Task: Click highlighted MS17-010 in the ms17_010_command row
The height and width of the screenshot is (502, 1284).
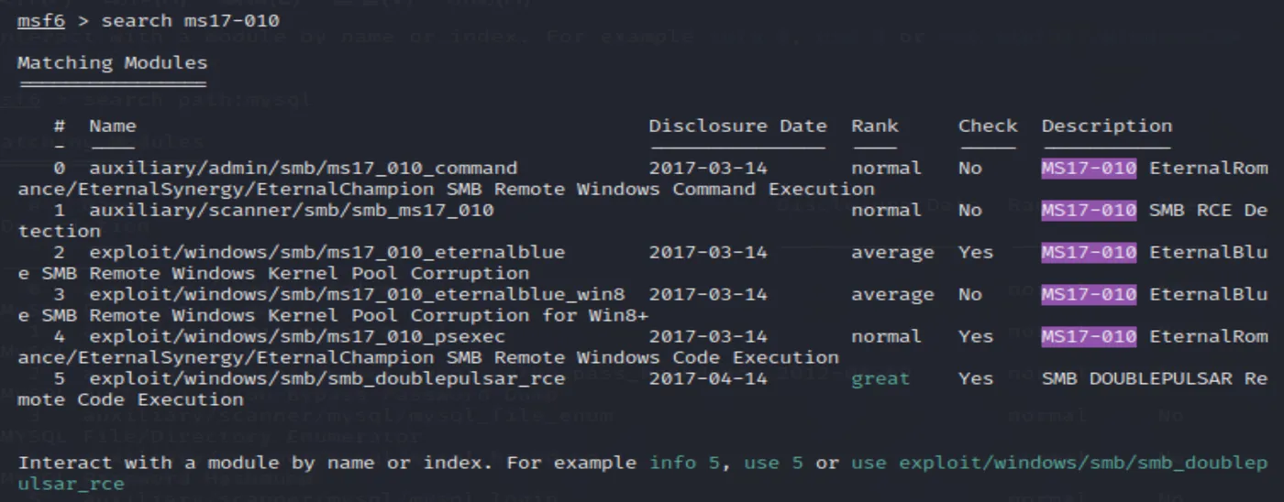Action: coord(1089,169)
